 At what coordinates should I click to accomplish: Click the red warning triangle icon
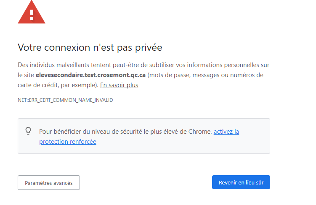click(32, 13)
